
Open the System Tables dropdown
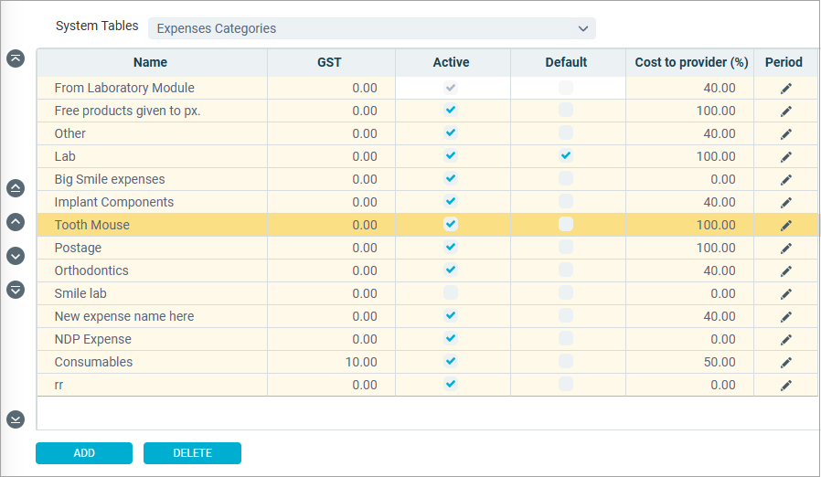pos(372,28)
